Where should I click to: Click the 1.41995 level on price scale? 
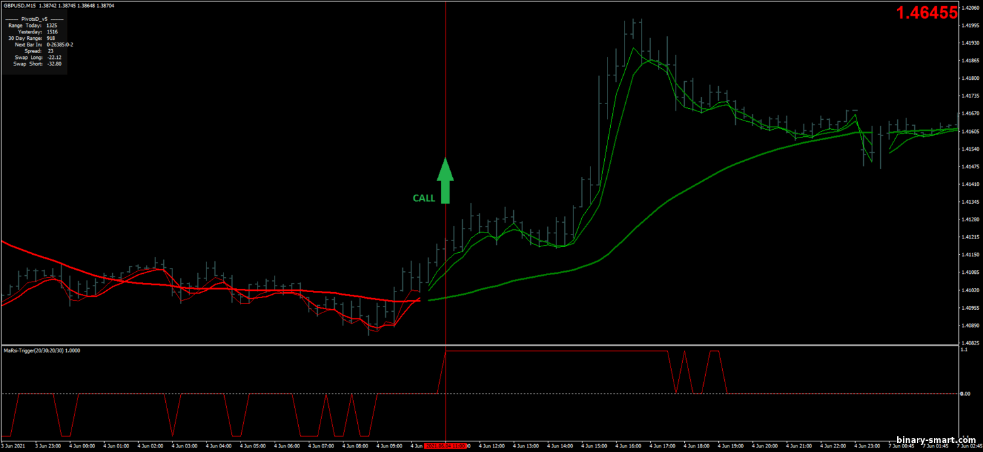[x=970, y=26]
